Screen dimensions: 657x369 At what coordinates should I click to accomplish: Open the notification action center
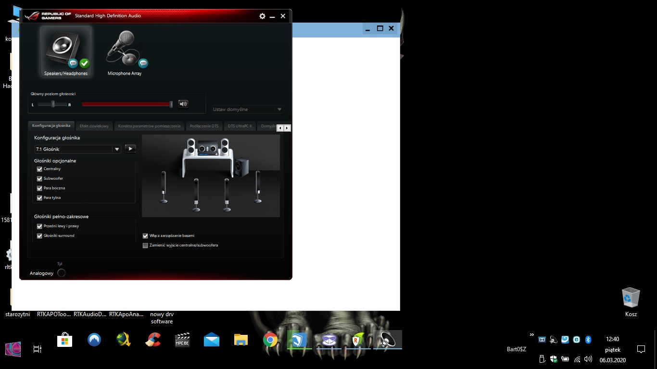641,349
